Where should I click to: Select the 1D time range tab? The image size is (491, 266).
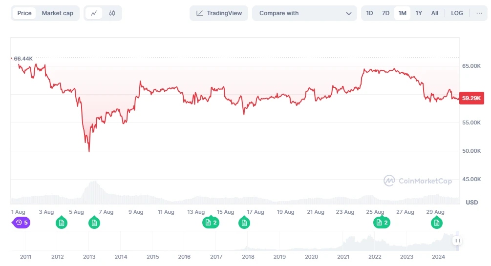[370, 13]
